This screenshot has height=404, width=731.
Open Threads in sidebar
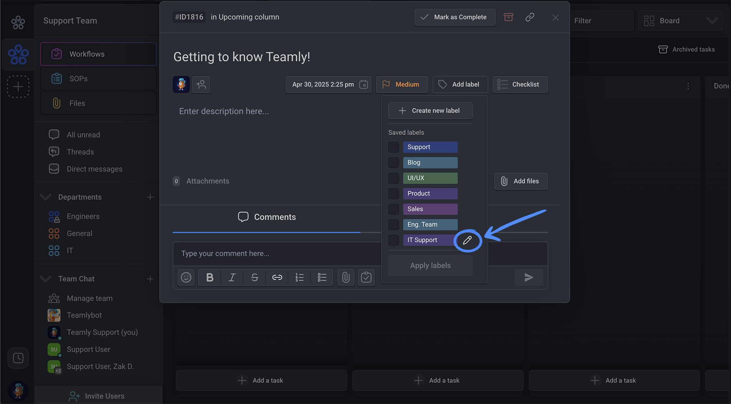coord(80,152)
